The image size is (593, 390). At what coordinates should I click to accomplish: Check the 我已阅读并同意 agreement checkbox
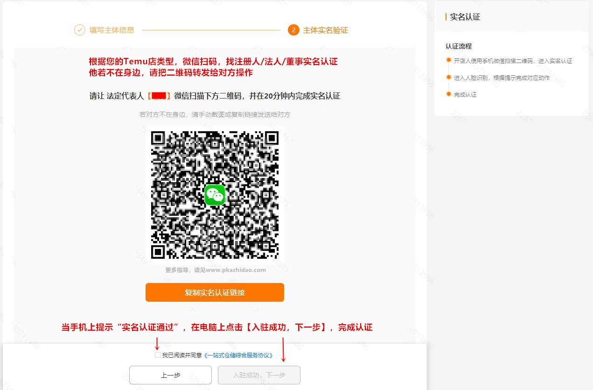(x=158, y=355)
